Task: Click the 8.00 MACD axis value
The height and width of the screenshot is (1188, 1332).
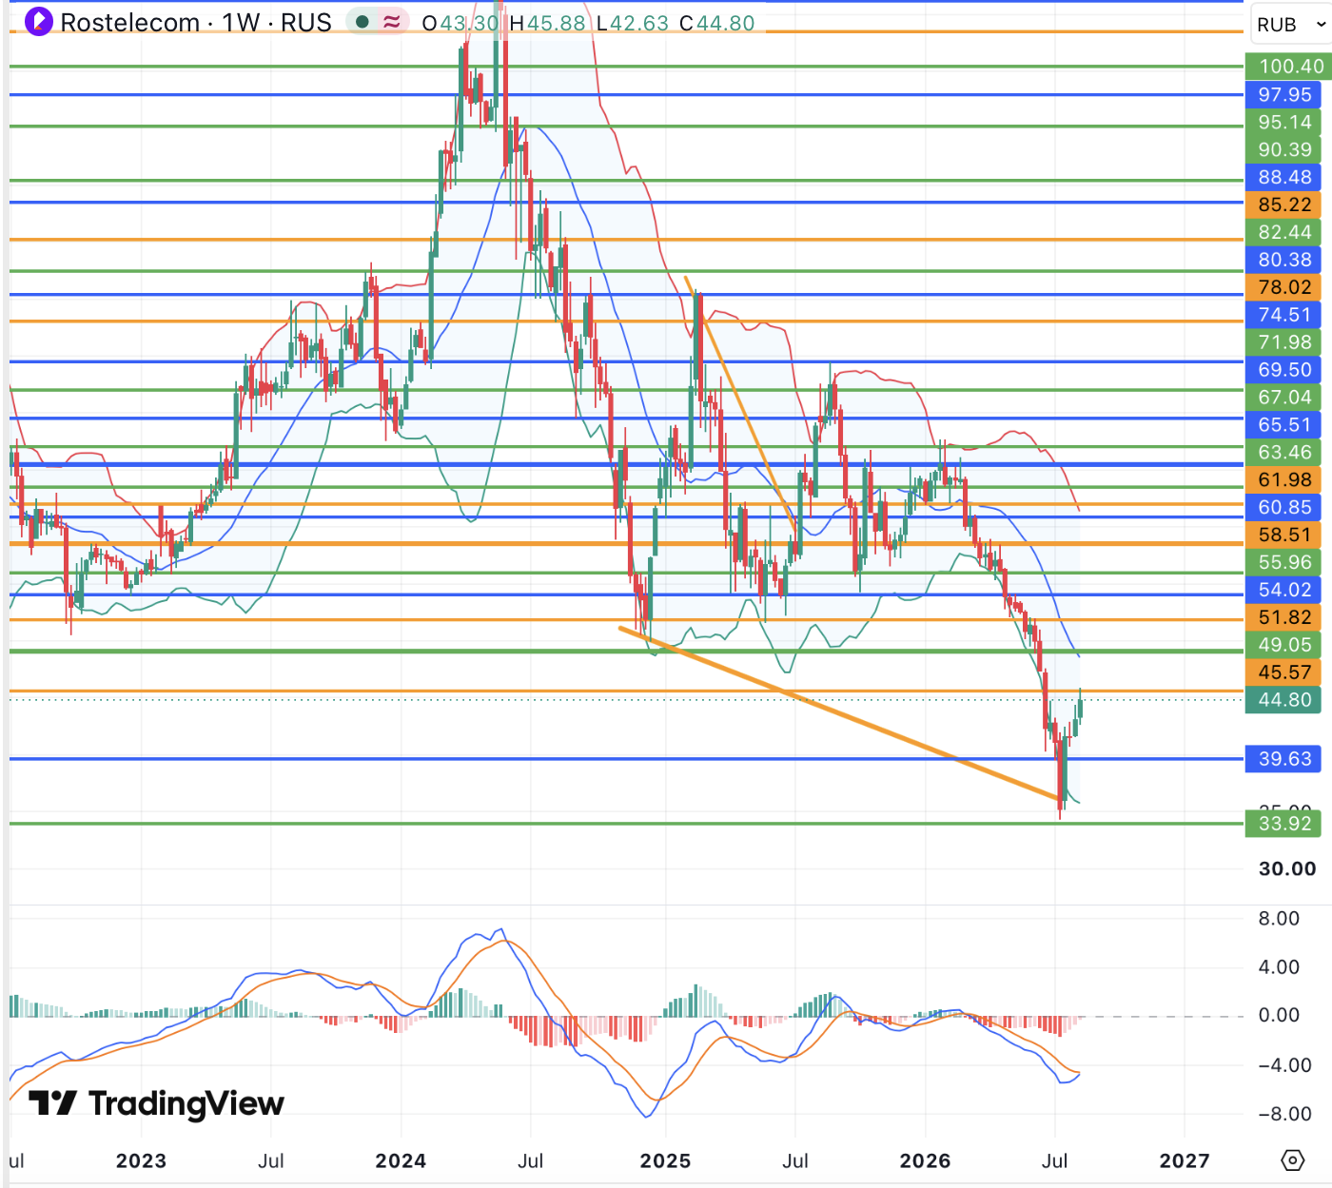Action: pos(1279,919)
